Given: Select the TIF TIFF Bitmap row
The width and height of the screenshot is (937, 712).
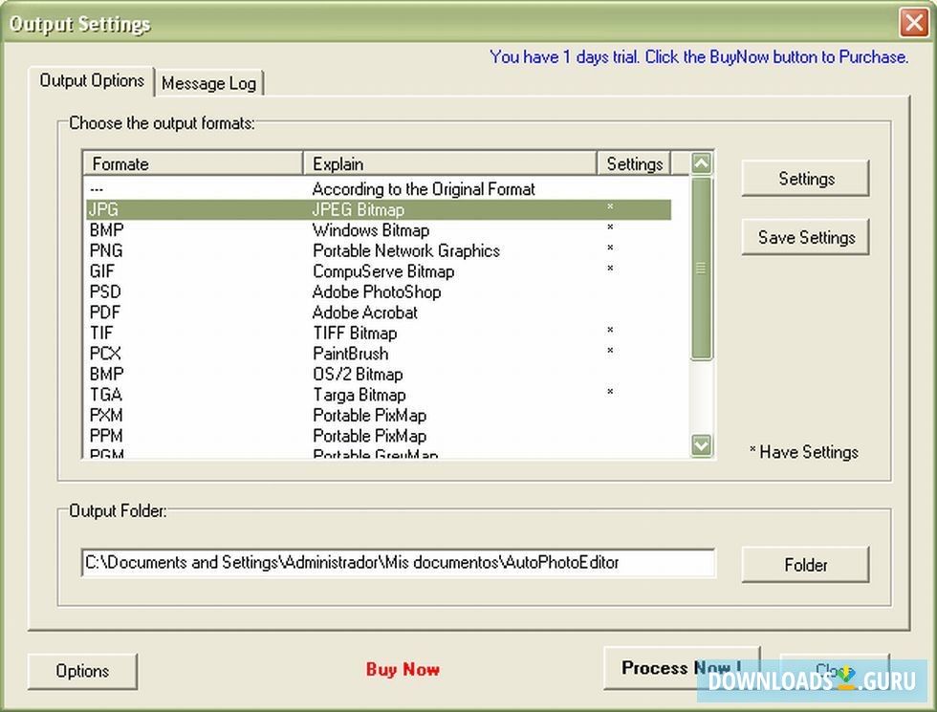Looking at the screenshot, I should [379, 333].
